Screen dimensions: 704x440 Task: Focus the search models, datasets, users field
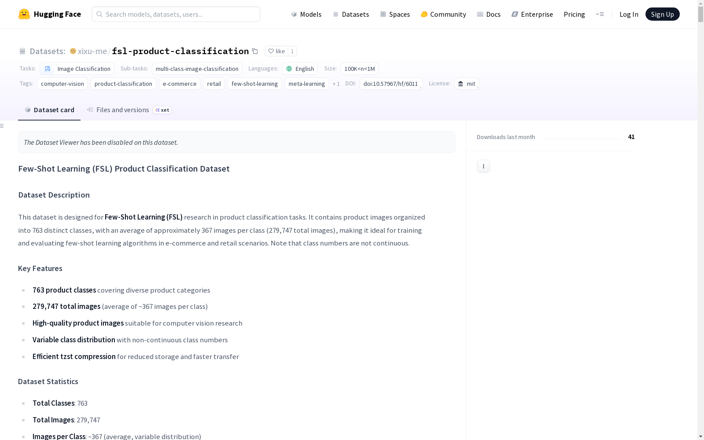(x=176, y=14)
